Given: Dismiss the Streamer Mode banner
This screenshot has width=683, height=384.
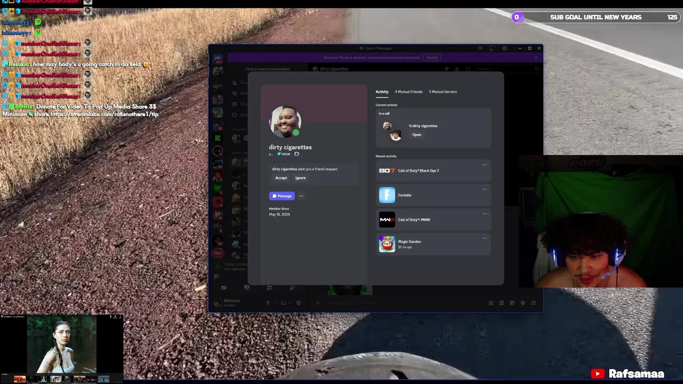Looking at the screenshot, I should 536,58.
